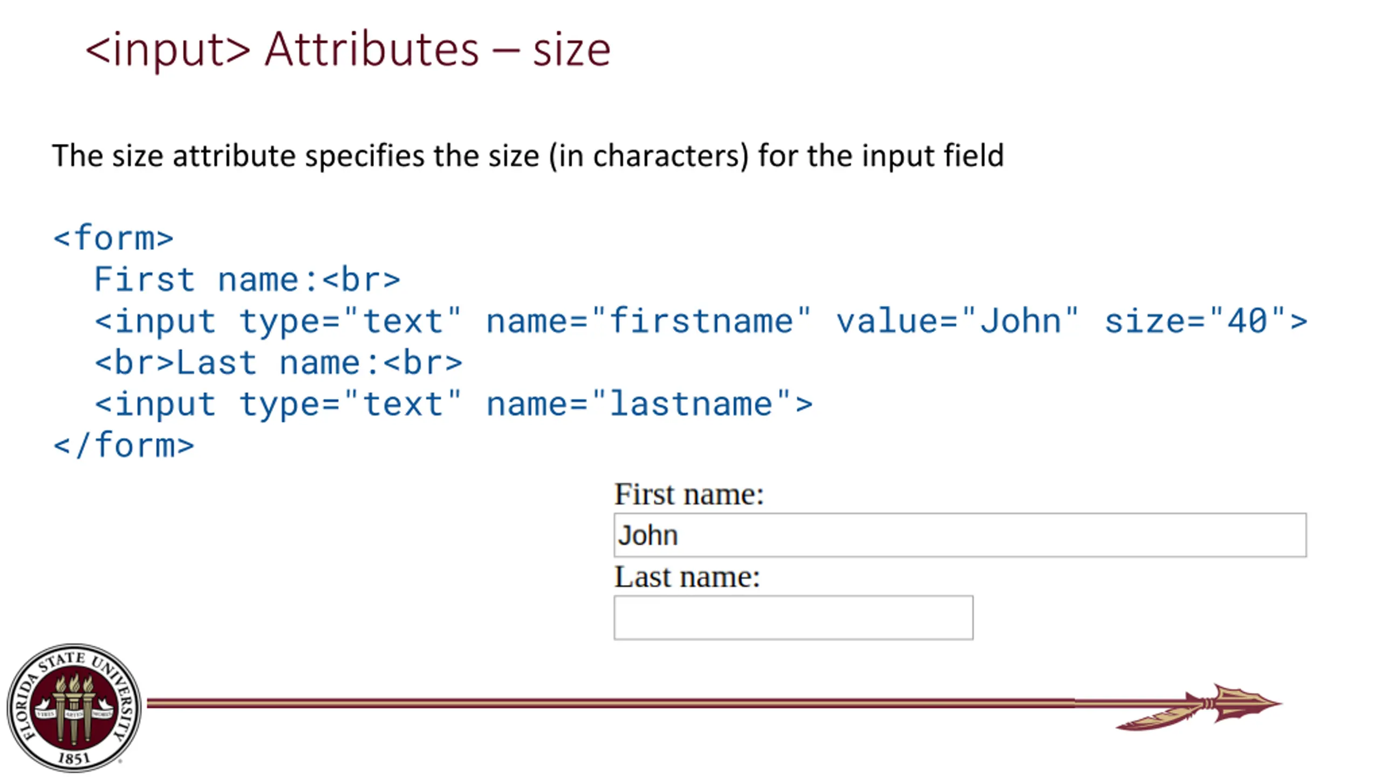Click the opening '<form>' code line

pyautogui.click(x=113, y=238)
